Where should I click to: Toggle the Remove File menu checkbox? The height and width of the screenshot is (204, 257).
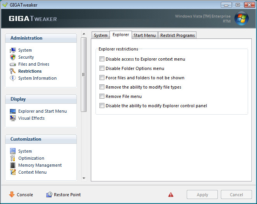click(x=102, y=96)
